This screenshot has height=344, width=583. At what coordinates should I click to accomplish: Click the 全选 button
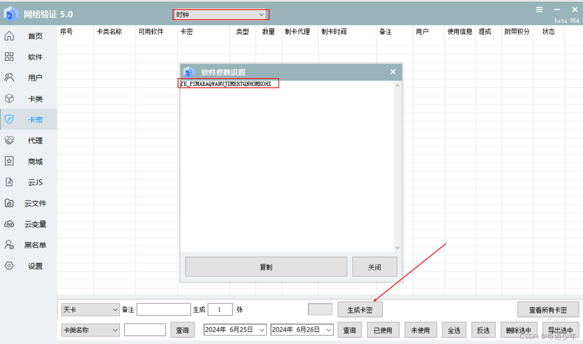tap(454, 330)
